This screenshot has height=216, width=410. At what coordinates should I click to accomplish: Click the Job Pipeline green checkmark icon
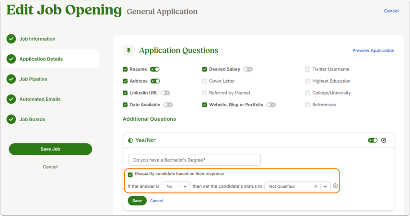[x=11, y=79]
